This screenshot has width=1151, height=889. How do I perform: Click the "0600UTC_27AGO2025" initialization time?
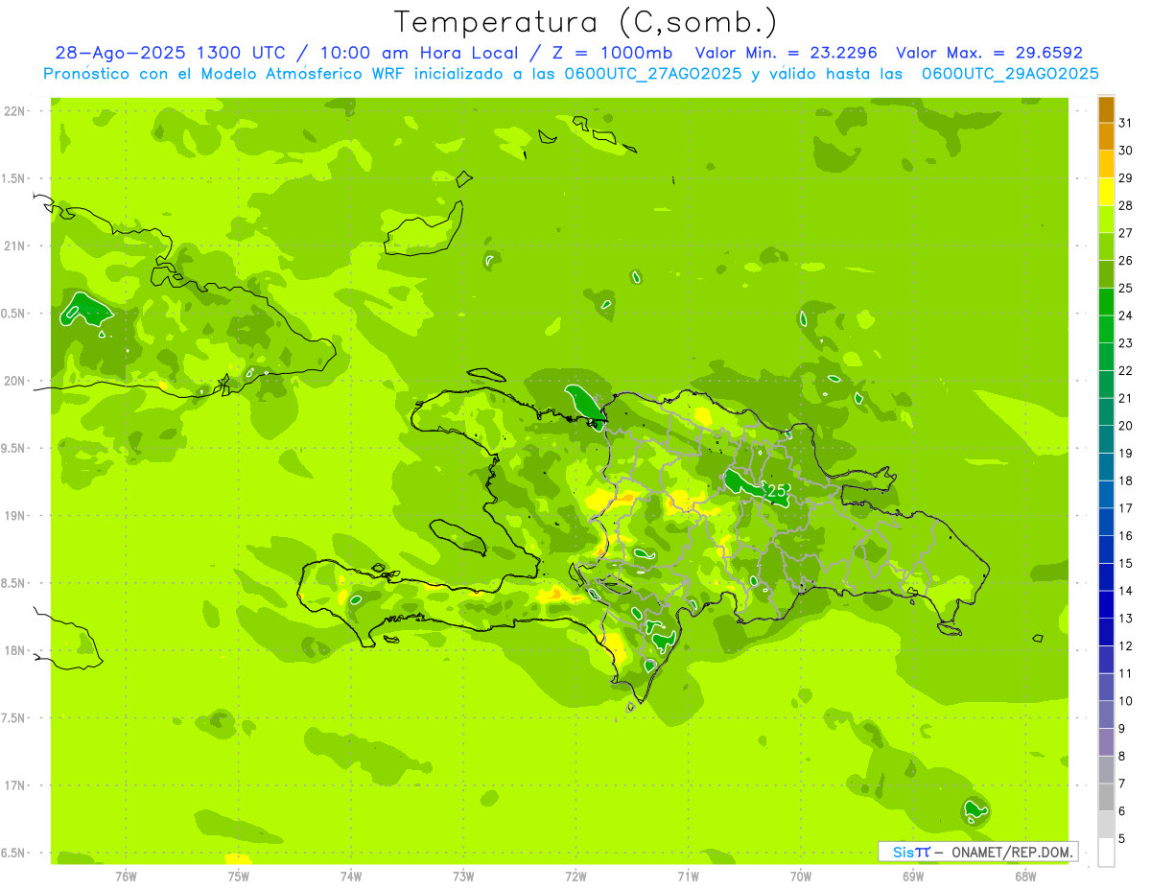[652, 74]
